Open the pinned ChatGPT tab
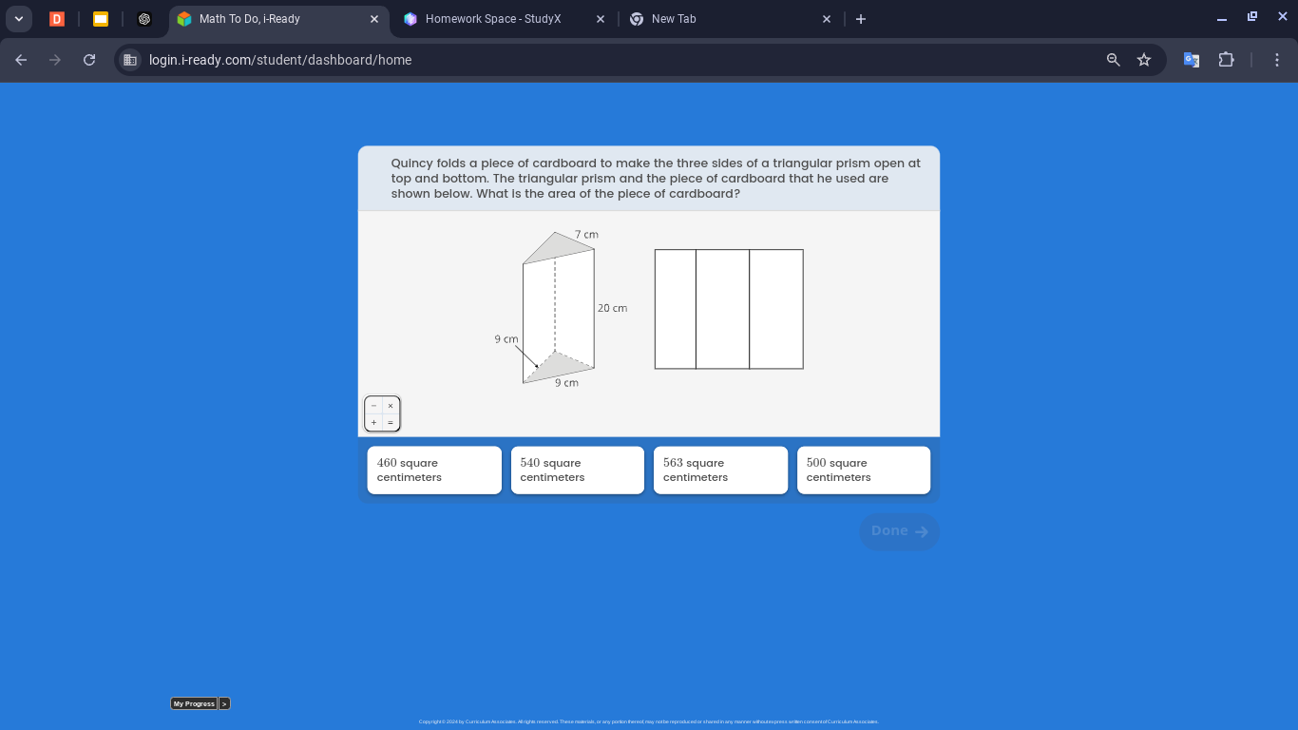This screenshot has width=1298, height=730. [144, 19]
